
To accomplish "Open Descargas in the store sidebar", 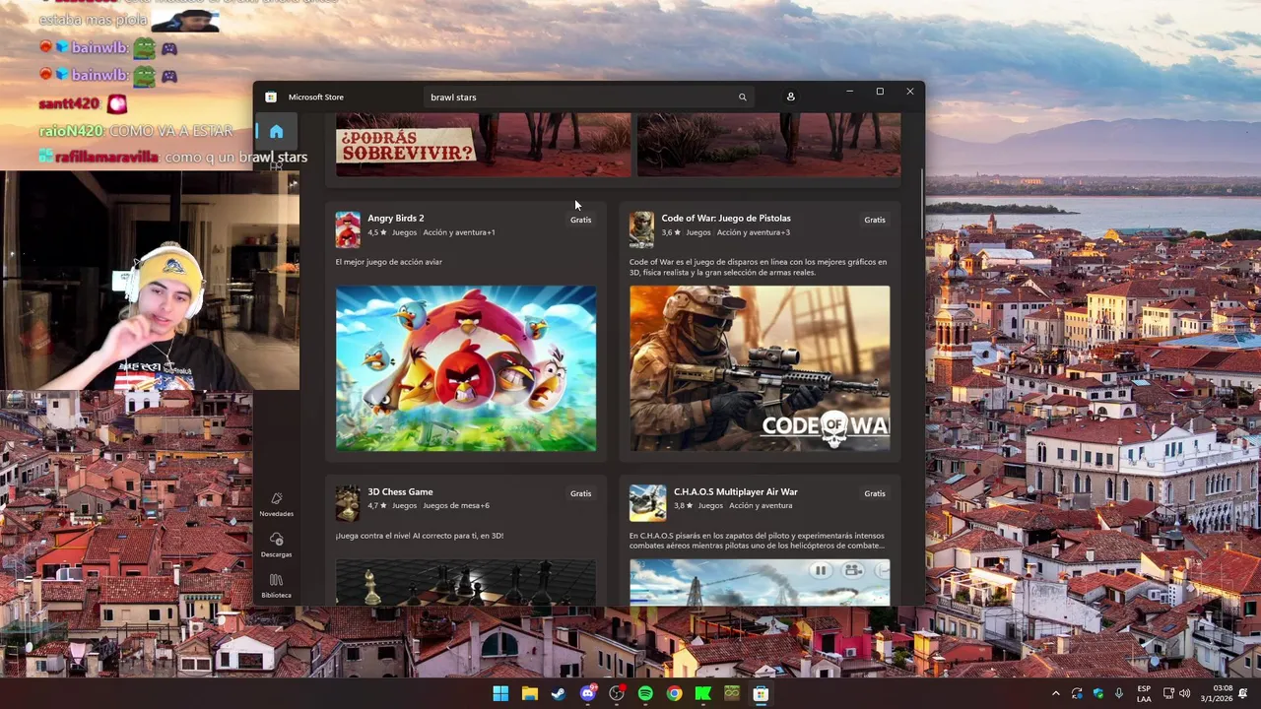I will 276,545.
